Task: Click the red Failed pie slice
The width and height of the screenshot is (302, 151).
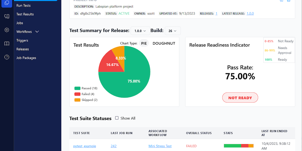Action: point(110,63)
